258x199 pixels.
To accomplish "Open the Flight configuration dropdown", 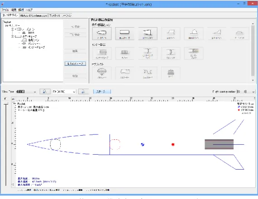I will pyautogui.click(x=246, y=92).
